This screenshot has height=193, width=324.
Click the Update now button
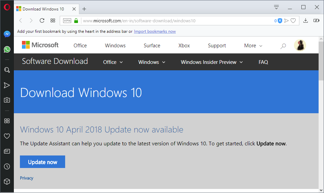coord(43,162)
